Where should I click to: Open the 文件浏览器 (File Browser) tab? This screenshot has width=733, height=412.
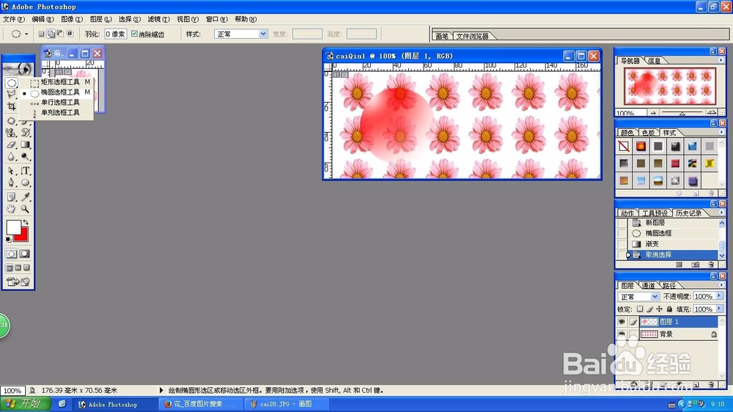pyautogui.click(x=472, y=36)
